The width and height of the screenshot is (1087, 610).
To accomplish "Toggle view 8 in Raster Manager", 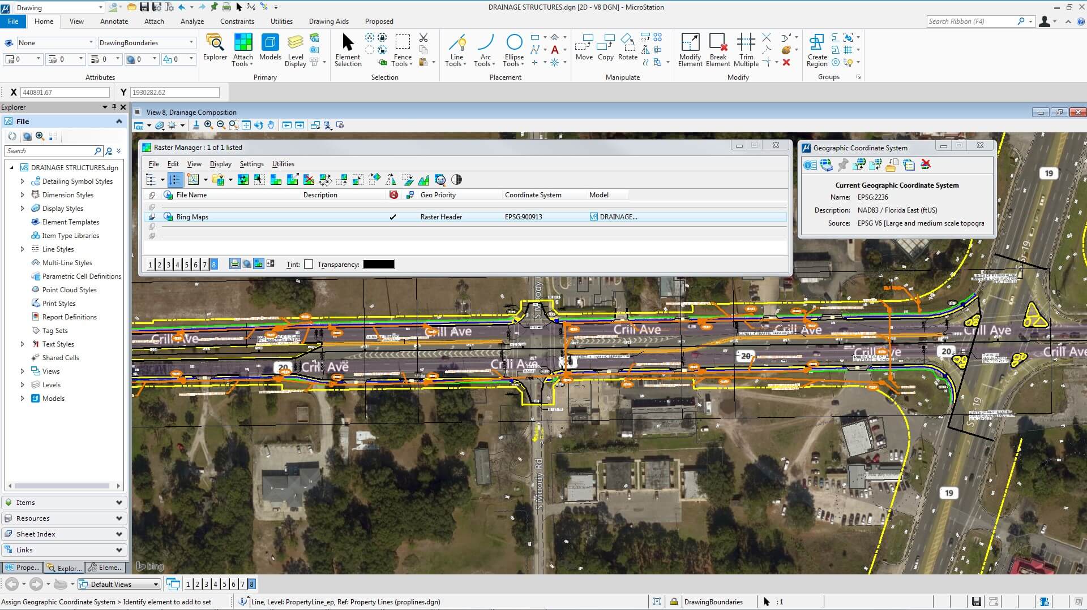I will (x=213, y=265).
